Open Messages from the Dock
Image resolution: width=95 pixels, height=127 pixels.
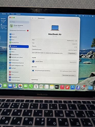[5, 86]
